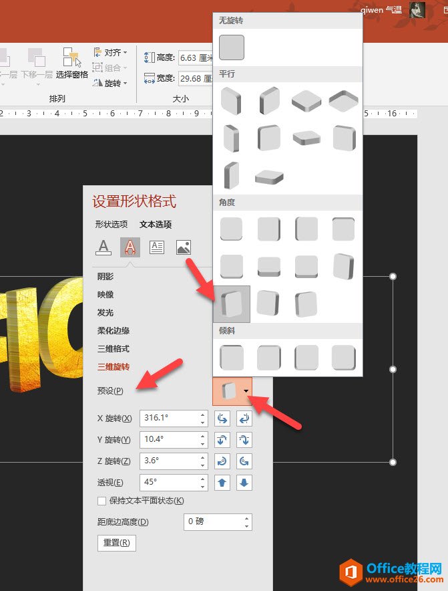Open the 对齐 align dropdown
This screenshot has width=448, height=591.
point(111,52)
